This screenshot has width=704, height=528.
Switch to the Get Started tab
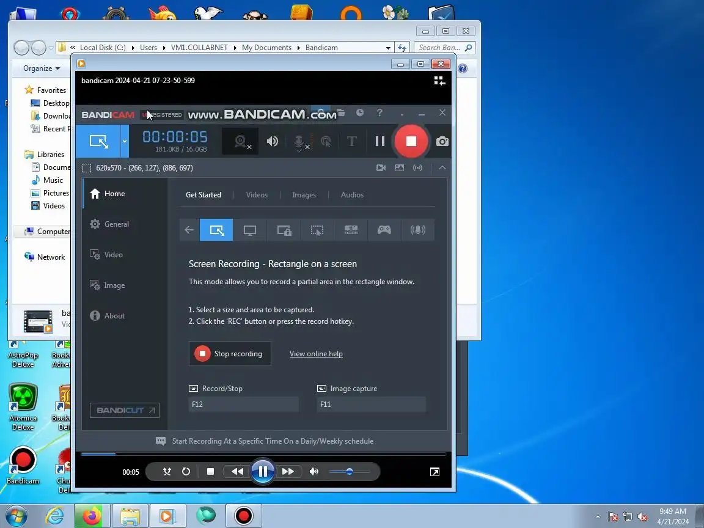point(204,195)
